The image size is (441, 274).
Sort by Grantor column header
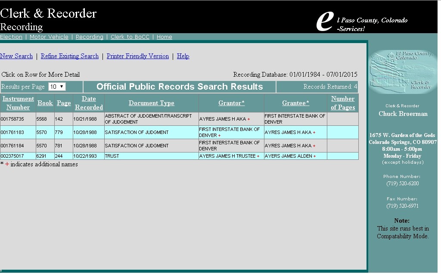pyautogui.click(x=232, y=103)
